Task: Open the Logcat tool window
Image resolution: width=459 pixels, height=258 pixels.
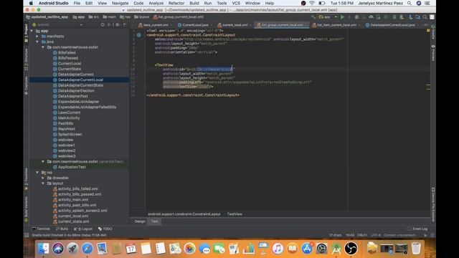Action: [x=83, y=229]
